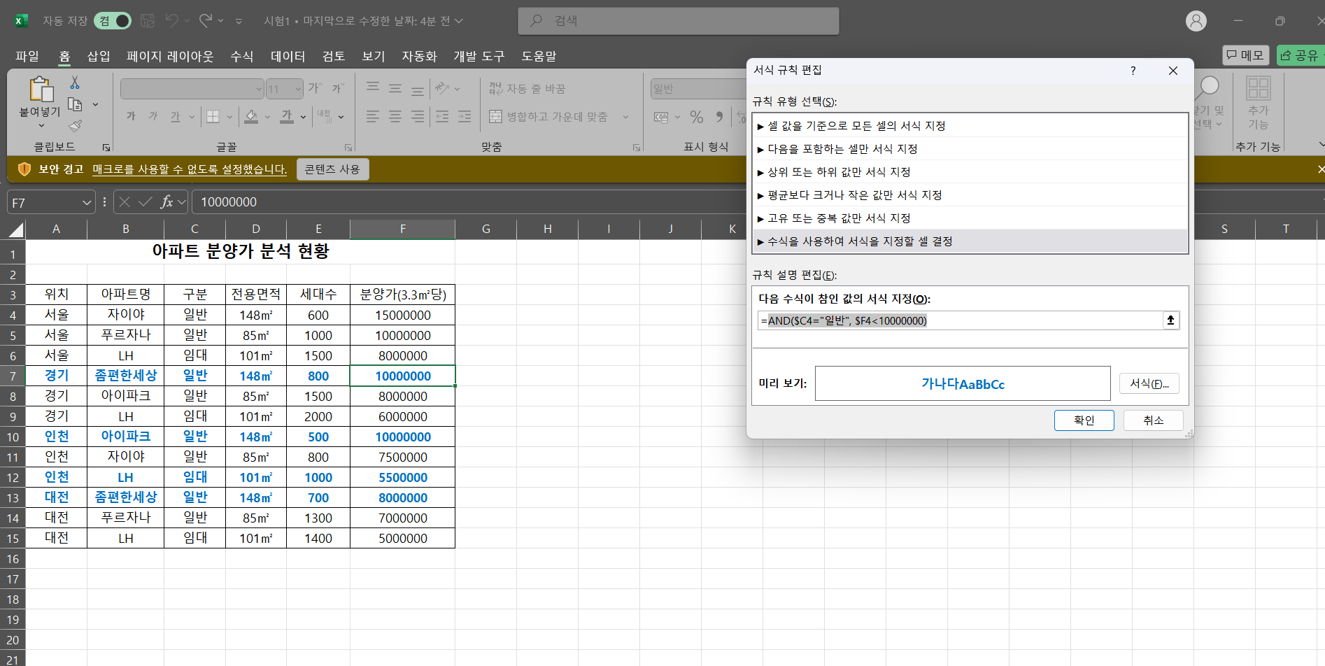The width and height of the screenshot is (1325, 666).
Task: Click the collapse dialog arrow in formula box
Action: point(1170,320)
